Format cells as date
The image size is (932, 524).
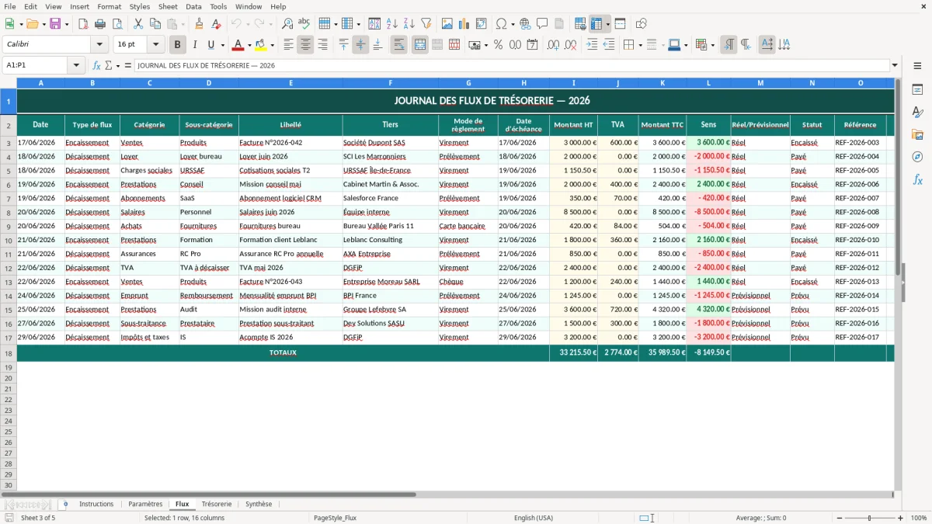pos(532,45)
